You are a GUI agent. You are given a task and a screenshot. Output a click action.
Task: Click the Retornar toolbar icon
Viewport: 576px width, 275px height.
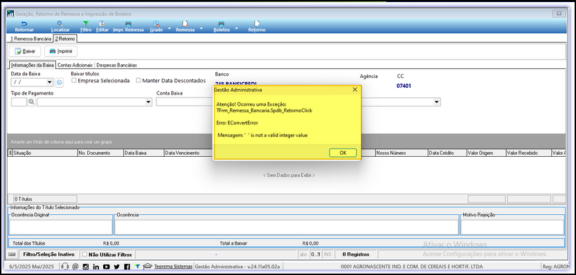24,23
